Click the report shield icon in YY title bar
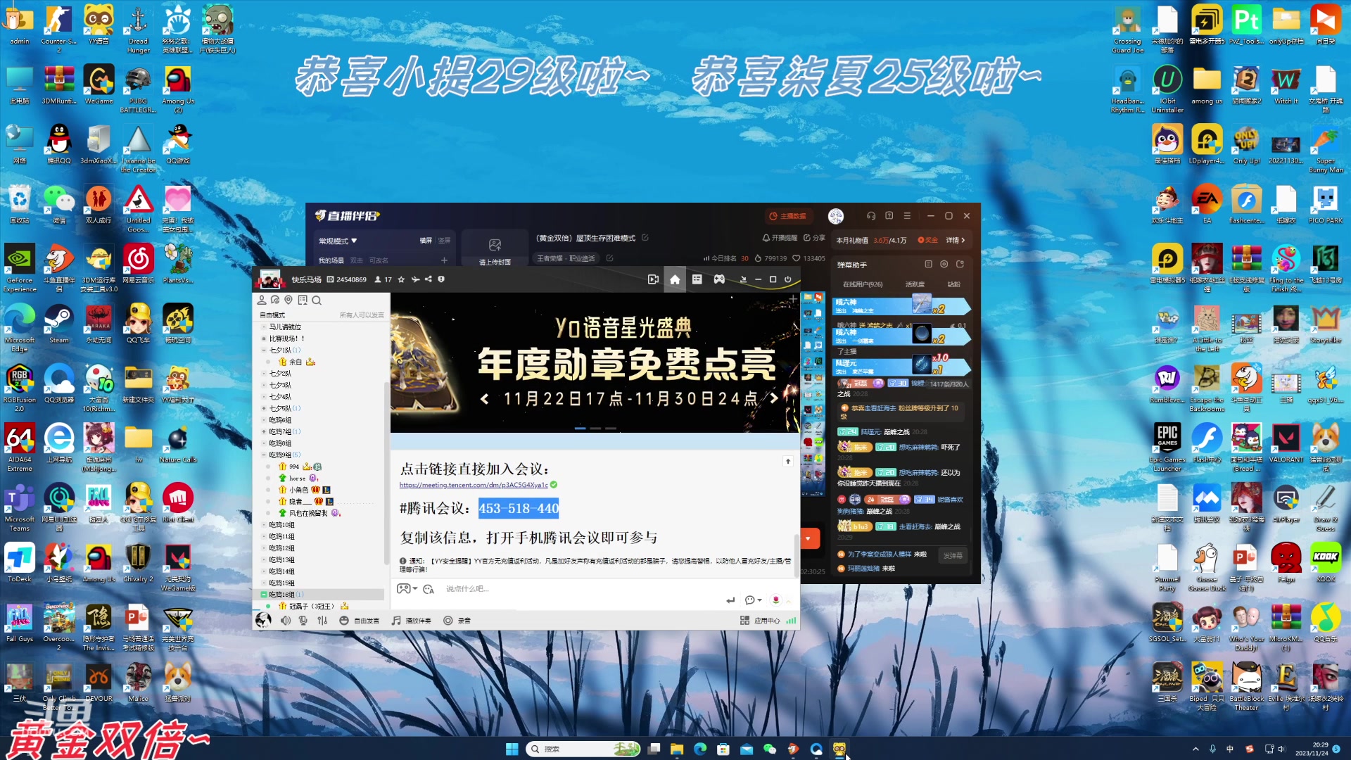The height and width of the screenshot is (760, 1351). (441, 279)
